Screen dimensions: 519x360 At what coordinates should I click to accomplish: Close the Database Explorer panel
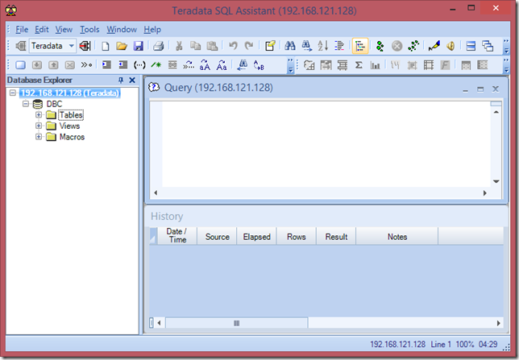point(132,80)
